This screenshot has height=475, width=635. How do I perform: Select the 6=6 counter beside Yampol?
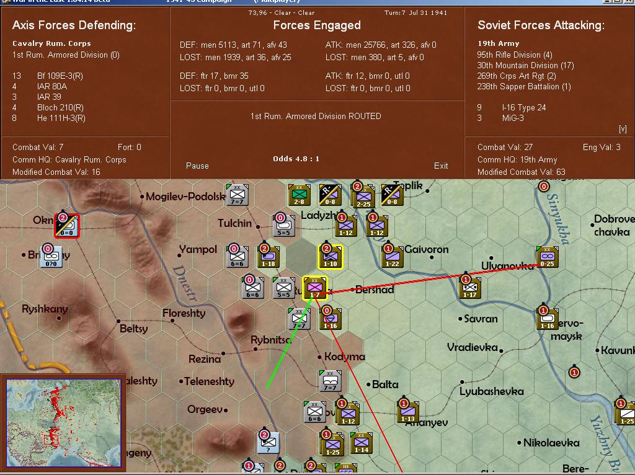(x=238, y=257)
